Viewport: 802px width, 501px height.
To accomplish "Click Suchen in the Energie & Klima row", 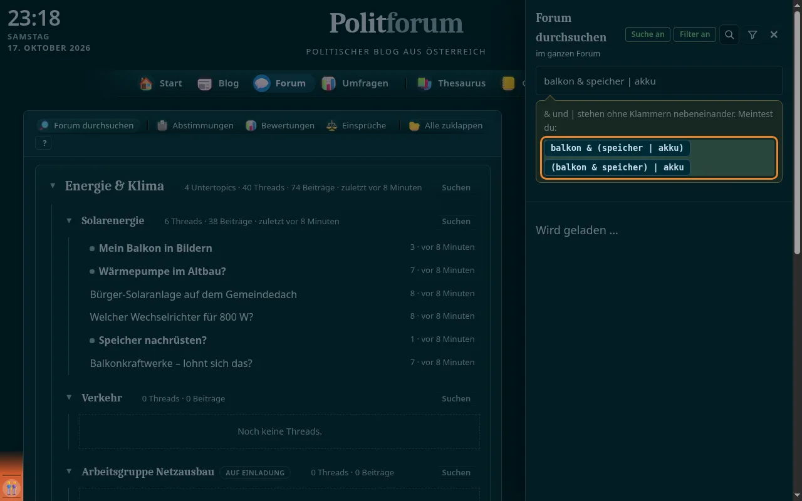I will [456, 187].
